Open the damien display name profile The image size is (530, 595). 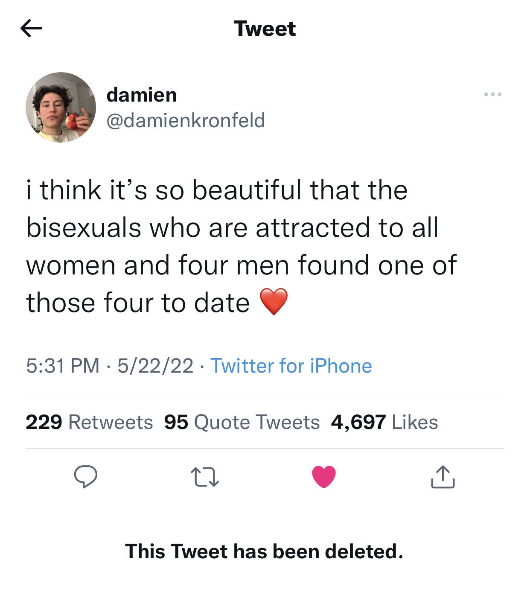coord(142,95)
